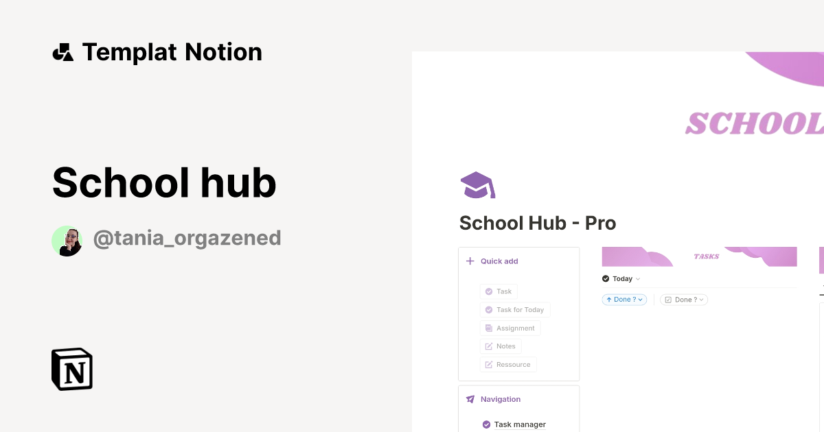Click the Ressource edit icon
The height and width of the screenshot is (432, 824).
[x=489, y=363]
